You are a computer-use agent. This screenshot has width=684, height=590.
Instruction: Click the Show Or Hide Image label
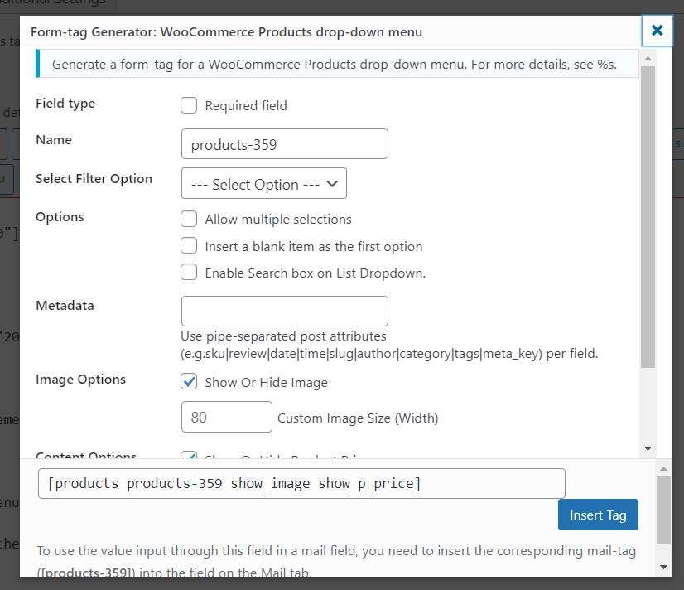(266, 382)
